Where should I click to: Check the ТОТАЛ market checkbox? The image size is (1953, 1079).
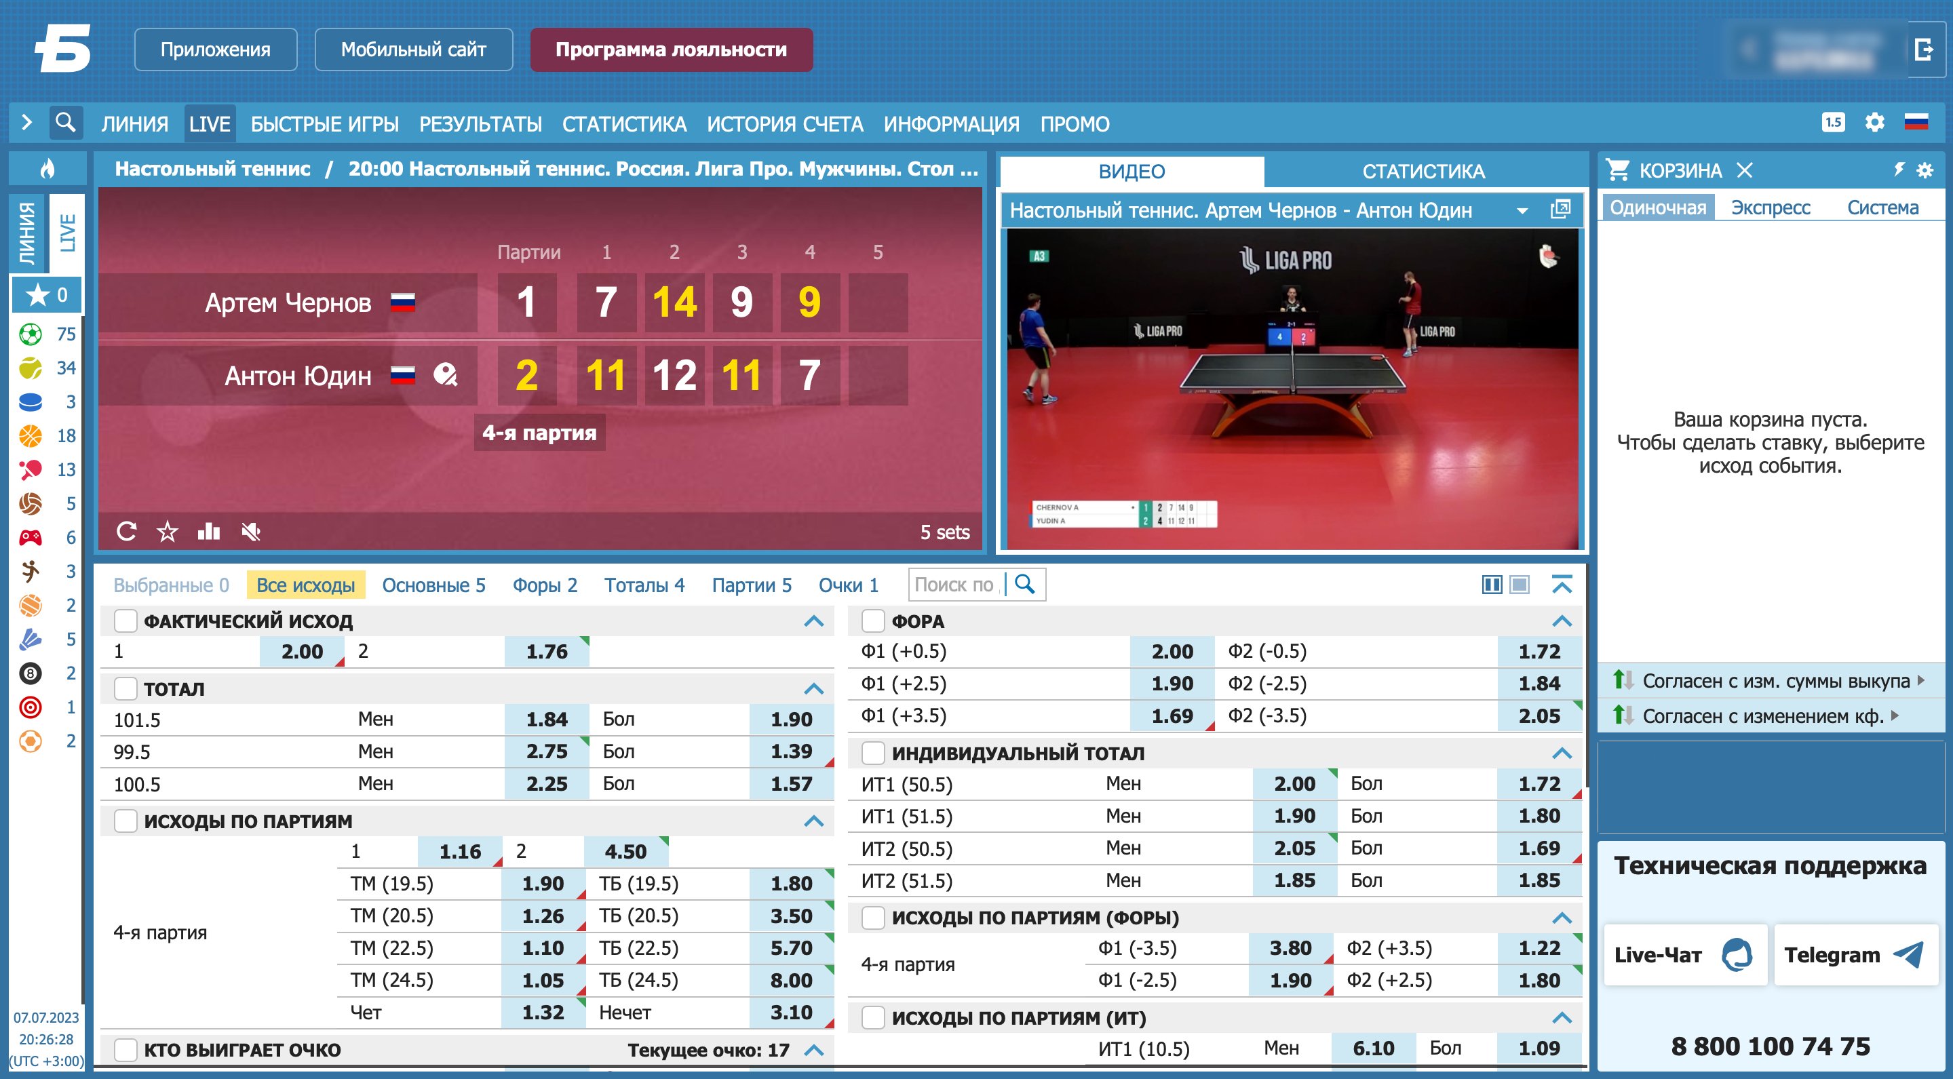coord(125,689)
